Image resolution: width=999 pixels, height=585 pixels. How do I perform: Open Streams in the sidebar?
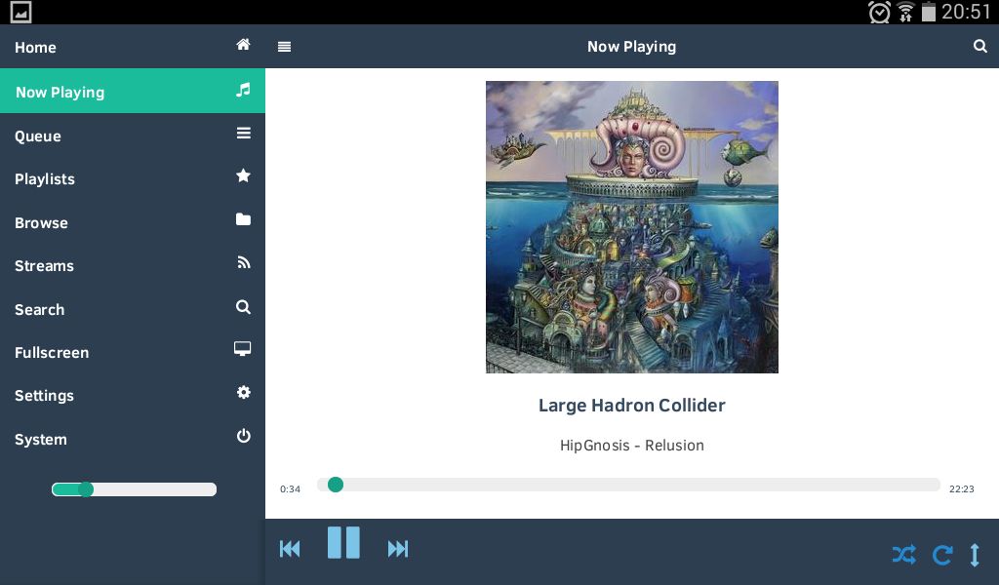tap(132, 265)
